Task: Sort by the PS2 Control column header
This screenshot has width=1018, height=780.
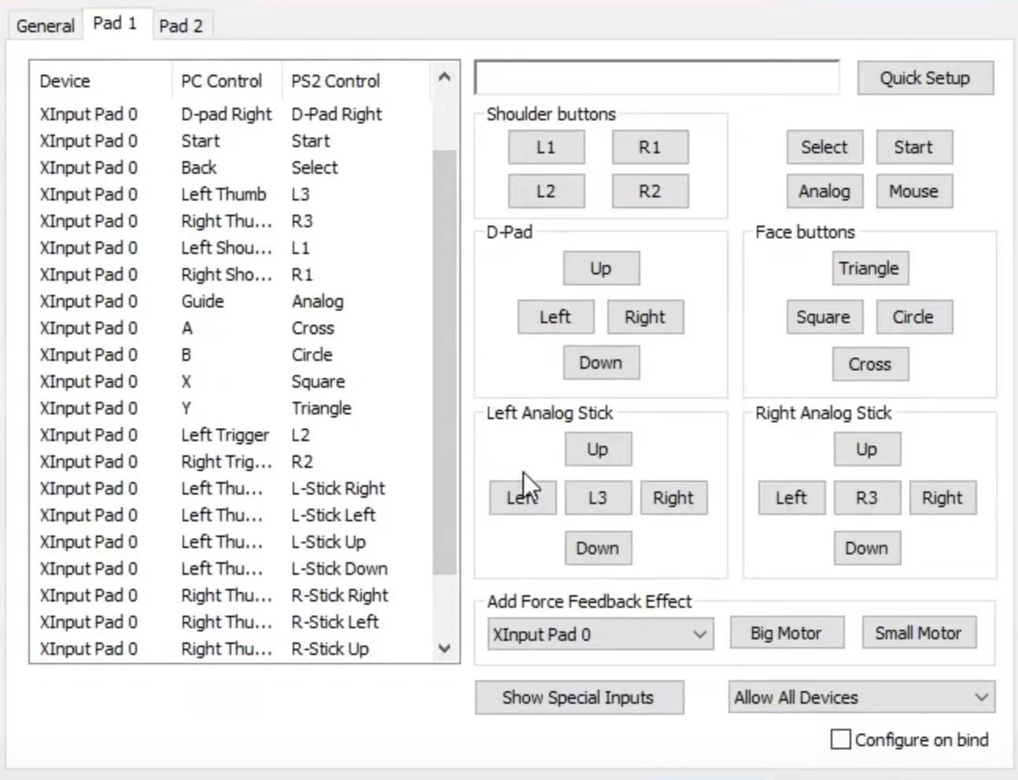Action: [x=356, y=81]
